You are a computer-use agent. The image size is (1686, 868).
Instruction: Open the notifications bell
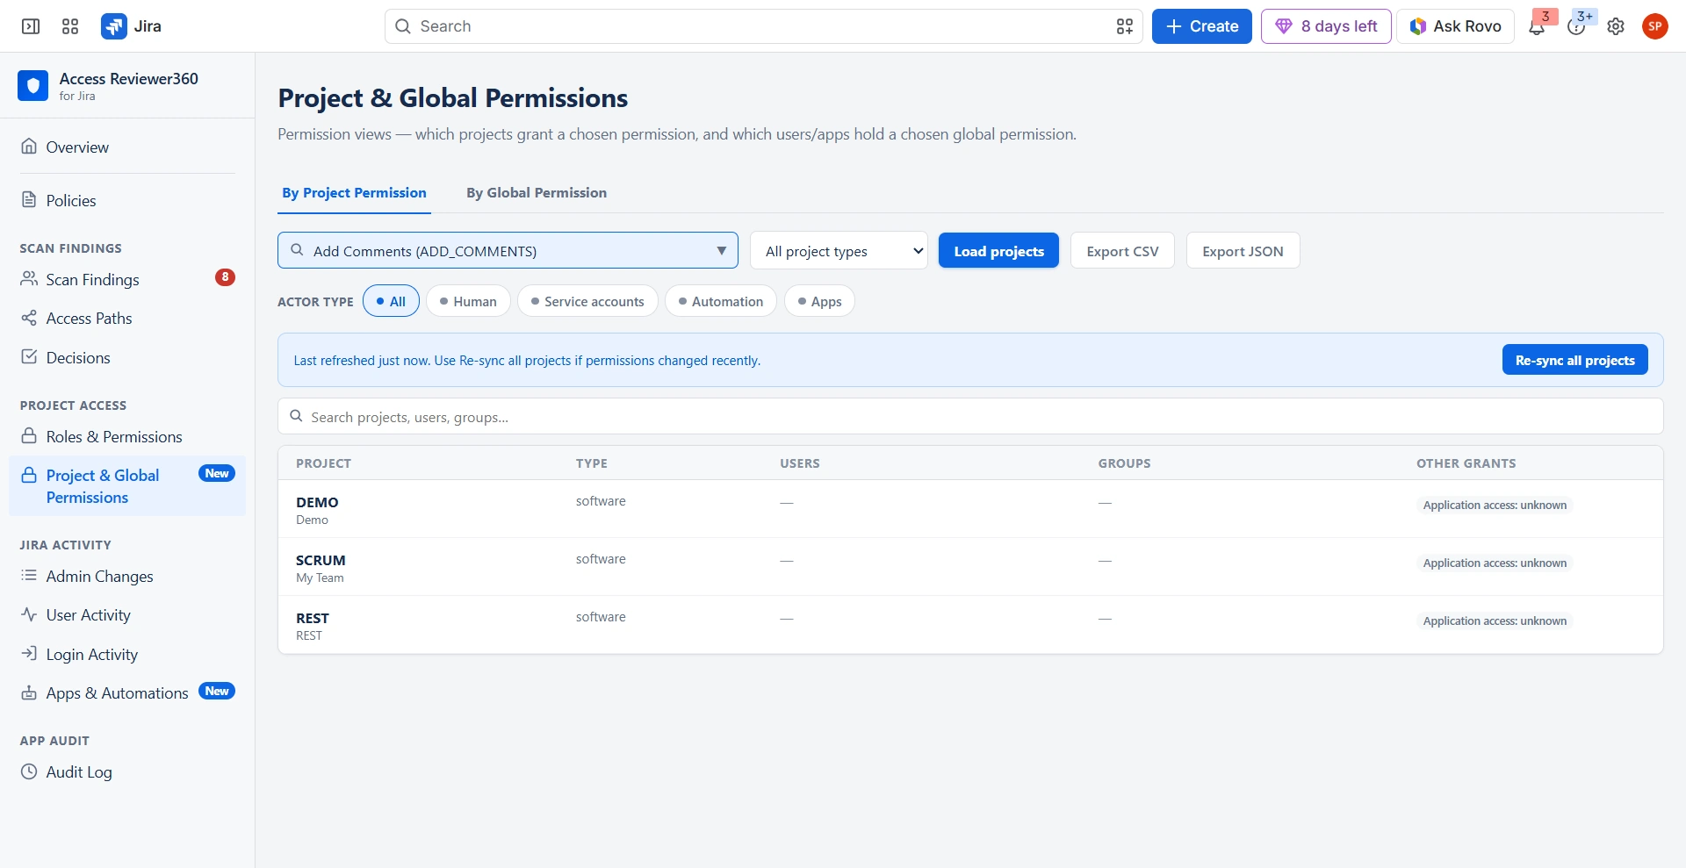[1537, 26]
